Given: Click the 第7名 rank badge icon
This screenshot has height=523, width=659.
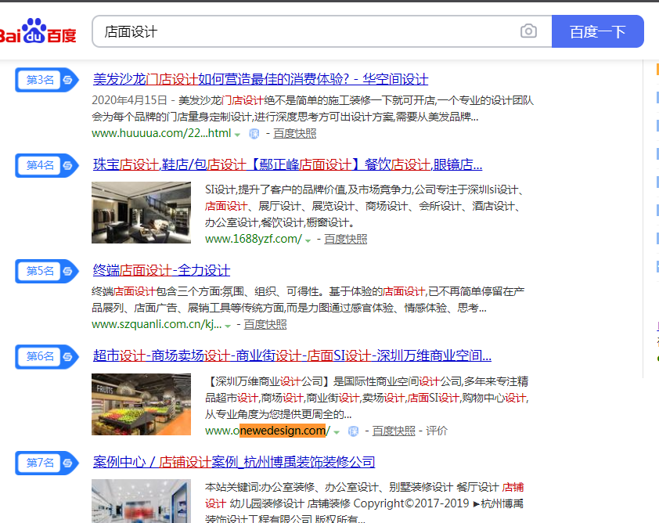Looking at the screenshot, I should click(47, 463).
